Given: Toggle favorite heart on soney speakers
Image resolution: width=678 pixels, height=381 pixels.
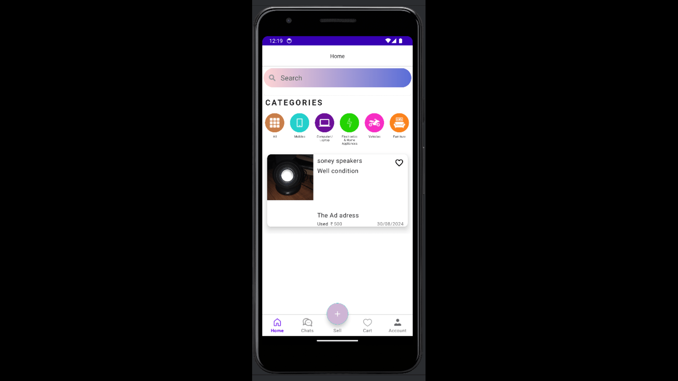Looking at the screenshot, I should pyautogui.click(x=399, y=163).
